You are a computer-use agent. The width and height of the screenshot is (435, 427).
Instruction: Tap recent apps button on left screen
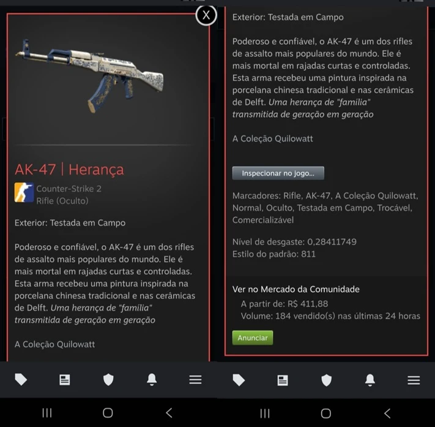(x=47, y=413)
